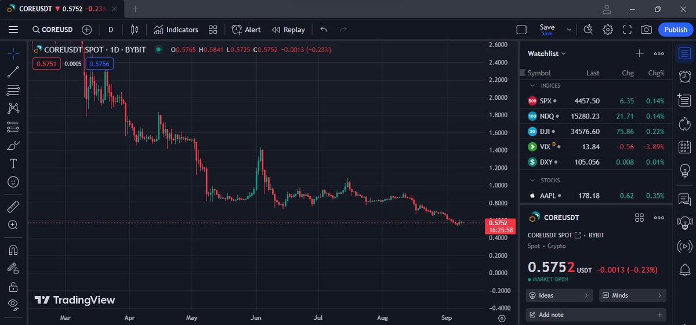
Task: Toggle magnet mode
Action: [x=13, y=250]
